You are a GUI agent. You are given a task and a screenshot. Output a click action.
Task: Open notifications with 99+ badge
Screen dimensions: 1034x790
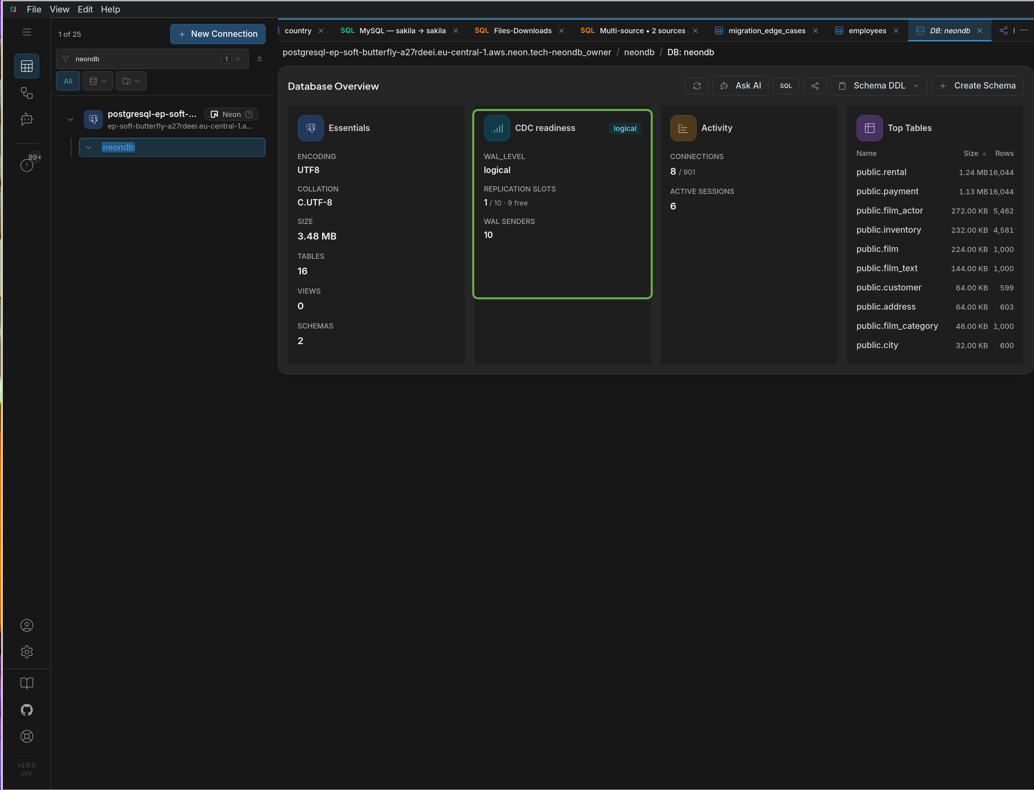[x=27, y=165]
